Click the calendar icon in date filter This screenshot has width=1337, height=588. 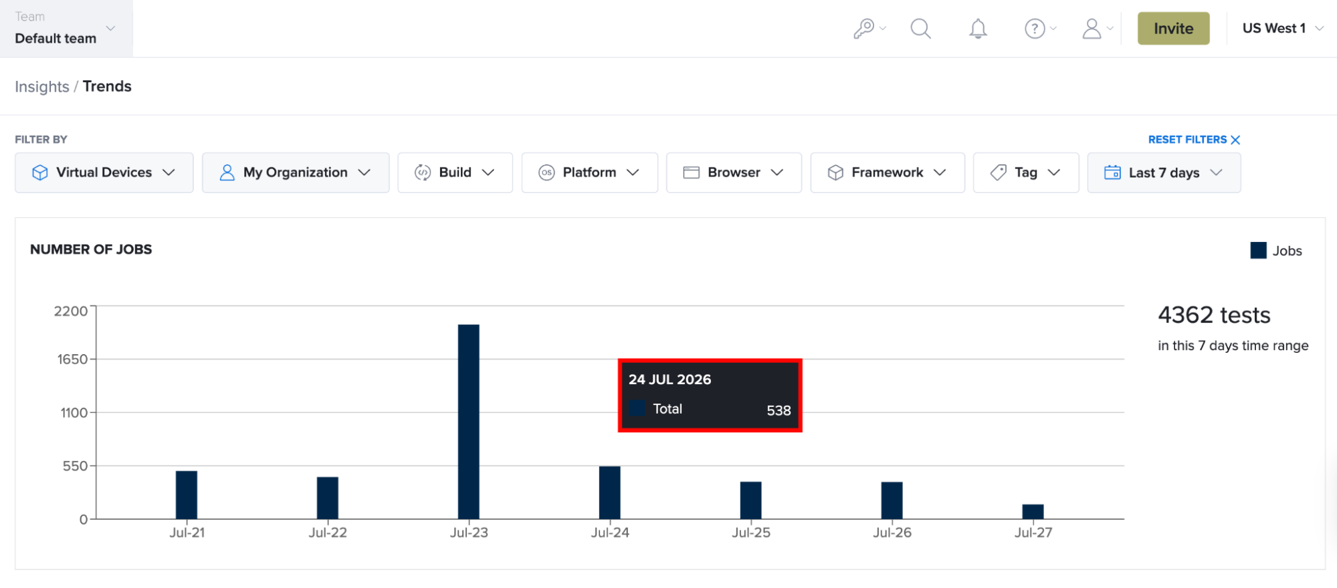[x=1112, y=172]
